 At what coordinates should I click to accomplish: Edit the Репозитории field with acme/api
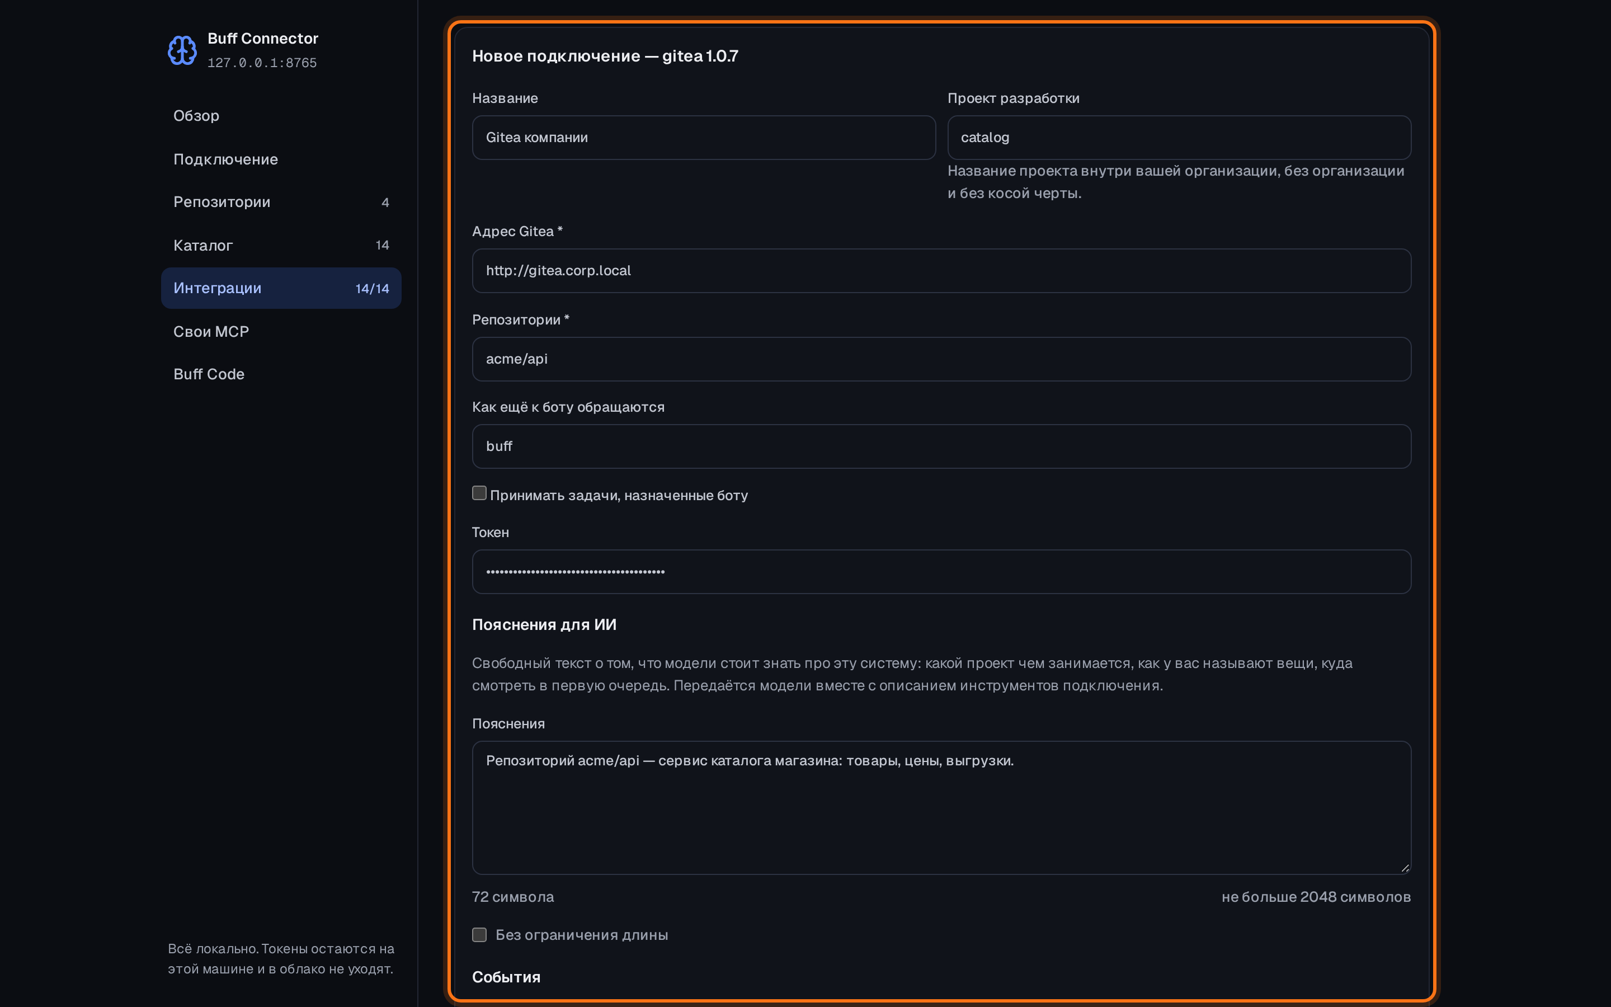click(x=941, y=359)
